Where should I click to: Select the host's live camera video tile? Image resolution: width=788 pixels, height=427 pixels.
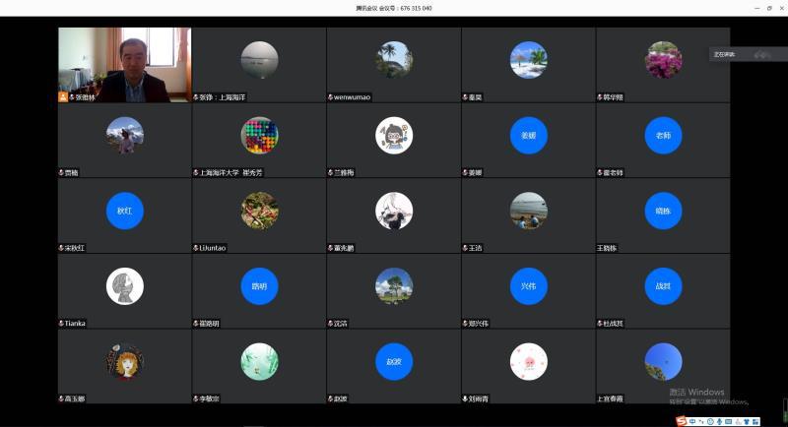pyautogui.click(x=124, y=64)
